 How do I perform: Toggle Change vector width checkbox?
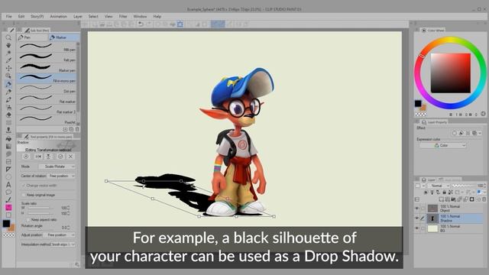pos(24,186)
